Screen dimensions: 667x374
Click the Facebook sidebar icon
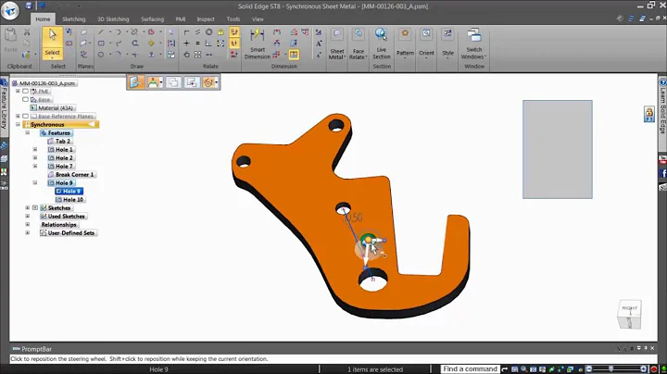coord(662,173)
